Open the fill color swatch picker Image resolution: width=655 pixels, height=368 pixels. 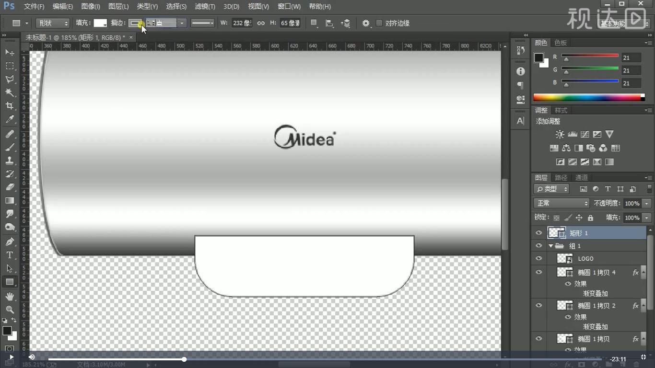pyautogui.click(x=100, y=23)
